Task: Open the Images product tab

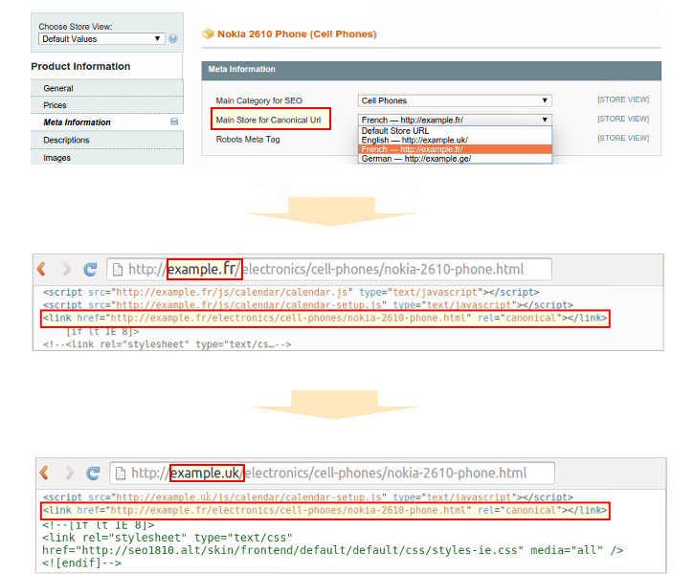Action: click(106, 158)
